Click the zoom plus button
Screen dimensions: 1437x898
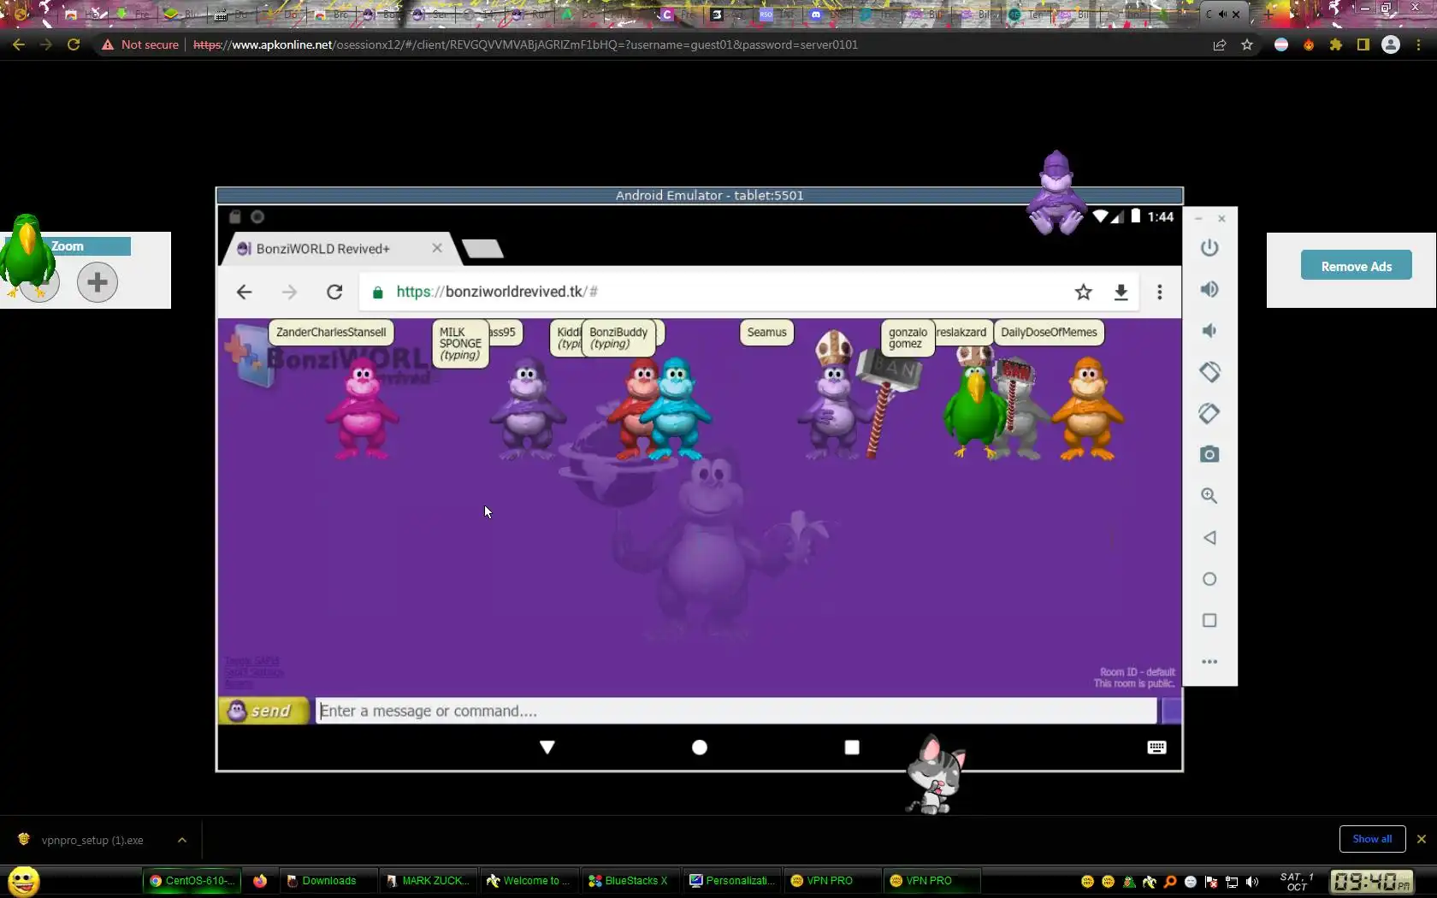coord(98,281)
